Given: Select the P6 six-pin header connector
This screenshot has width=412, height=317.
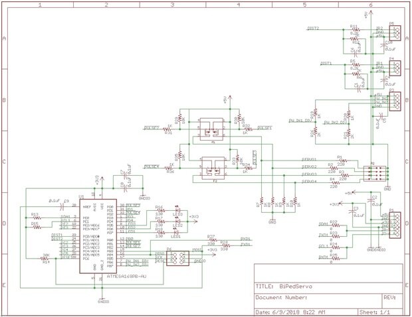Looking at the screenshot, I should (177, 258).
